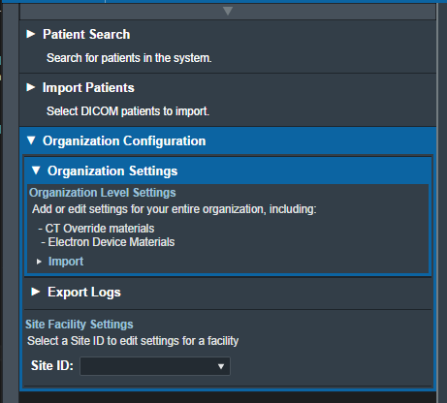Open the Patient Search heading
The height and width of the screenshot is (403, 447).
(86, 34)
